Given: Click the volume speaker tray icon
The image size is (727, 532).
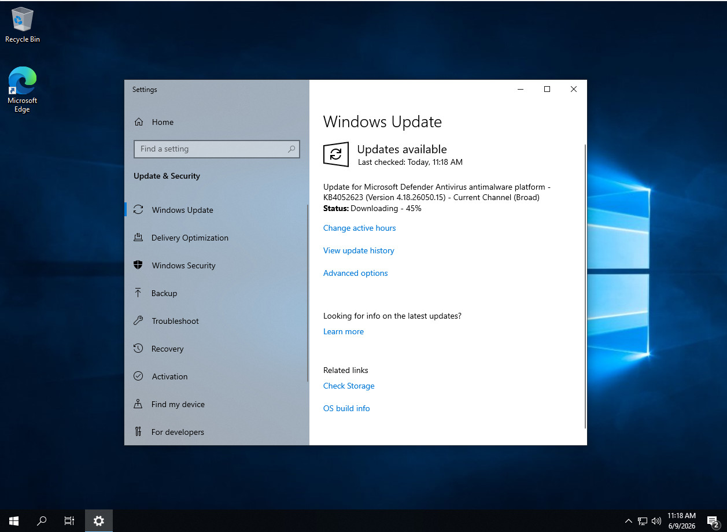Looking at the screenshot, I should click(x=656, y=521).
